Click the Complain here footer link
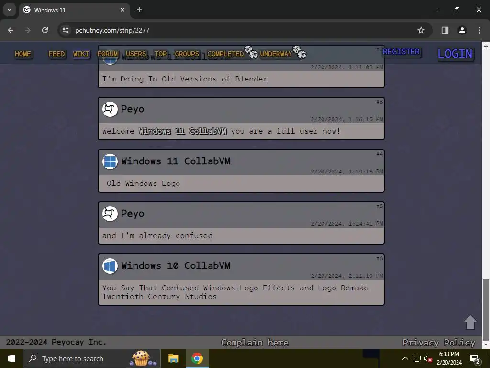The height and width of the screenshot is (368, 490). 255,343
